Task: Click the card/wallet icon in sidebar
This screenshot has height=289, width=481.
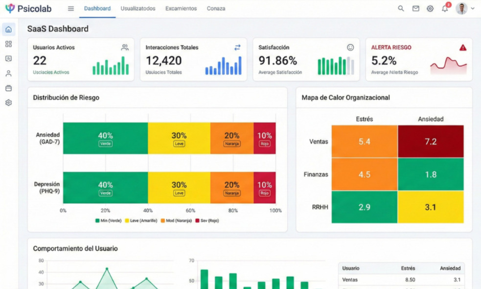Action: click(x=8, y=88)
